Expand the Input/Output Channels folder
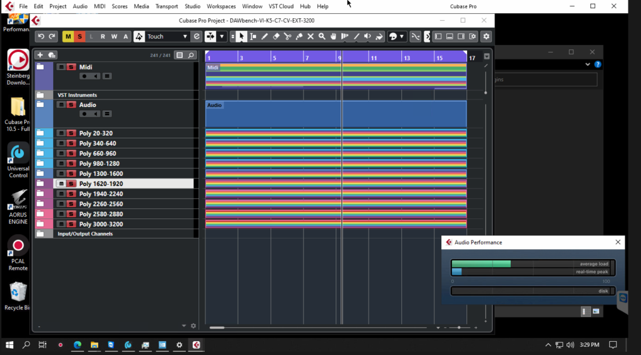Image resolution: width=641 pixels, height=355 pixels. pos(40,234)
